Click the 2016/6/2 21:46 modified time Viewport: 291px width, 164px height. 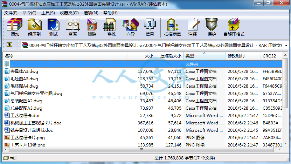[243, 123]
